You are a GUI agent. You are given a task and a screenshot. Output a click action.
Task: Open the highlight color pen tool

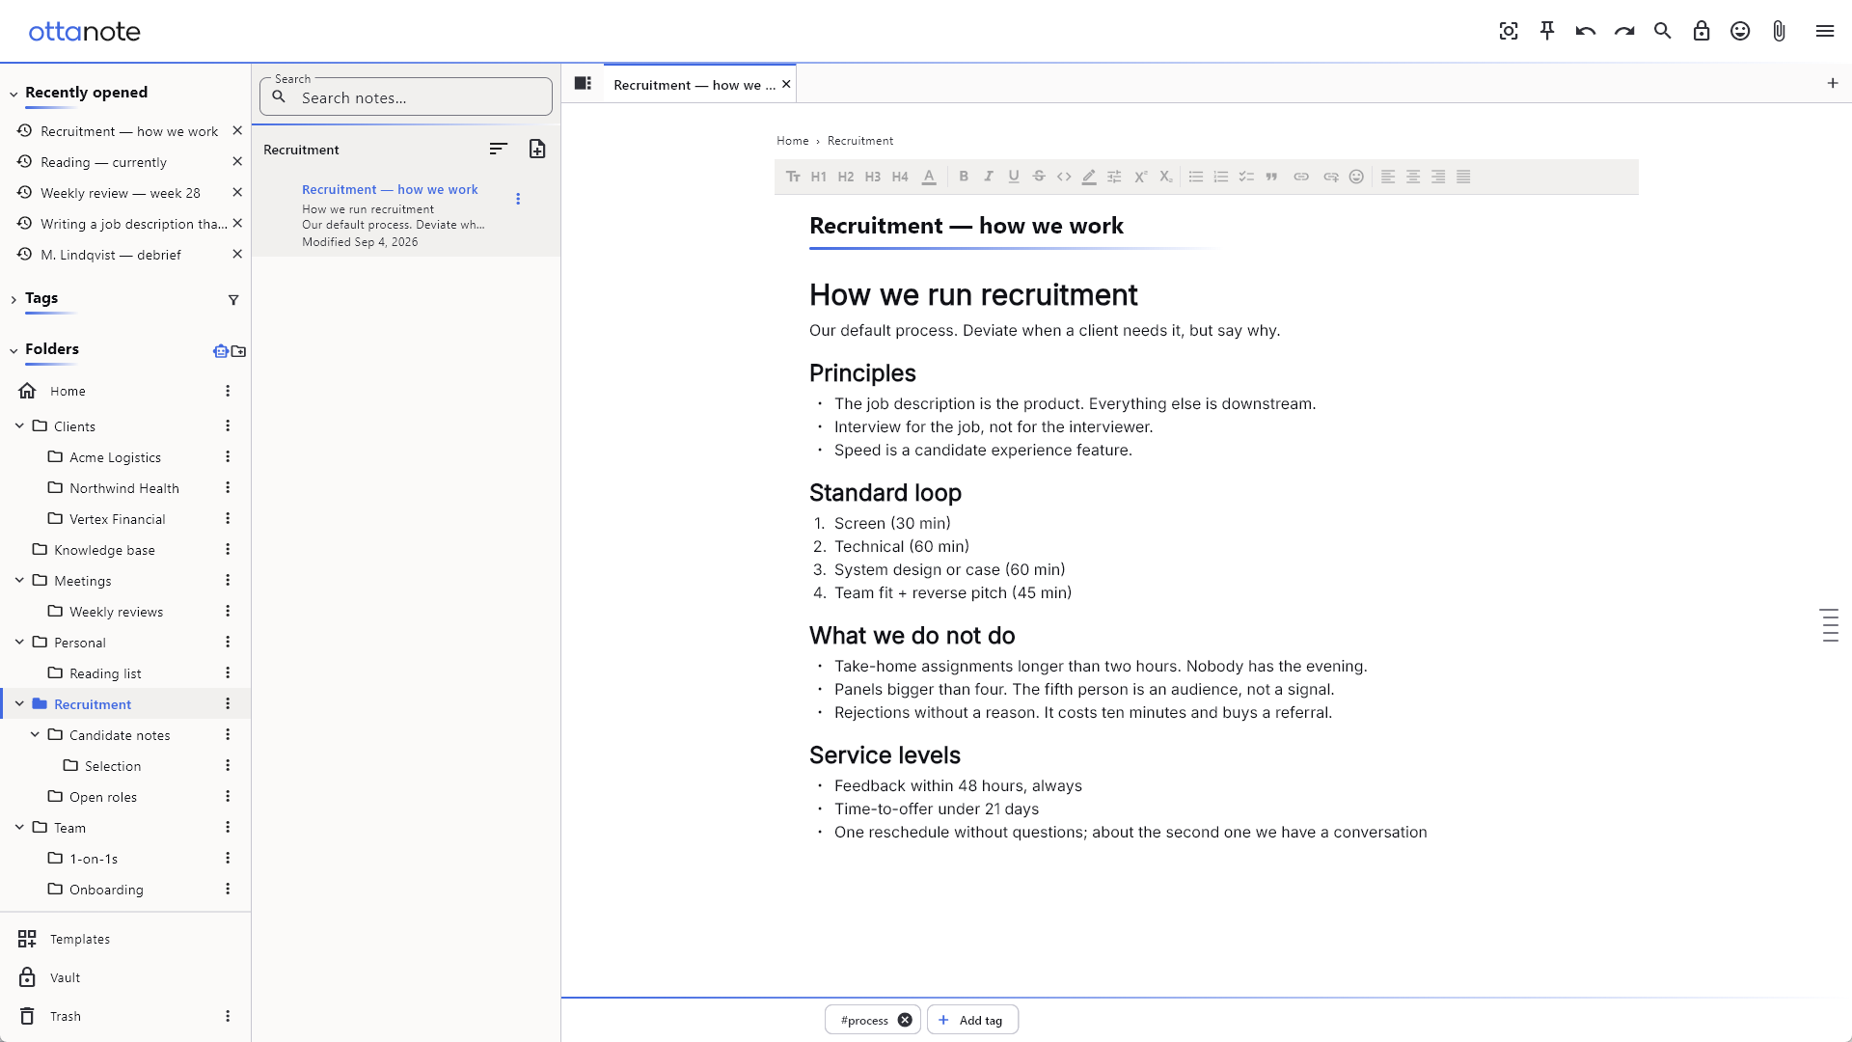(1089, 177)
